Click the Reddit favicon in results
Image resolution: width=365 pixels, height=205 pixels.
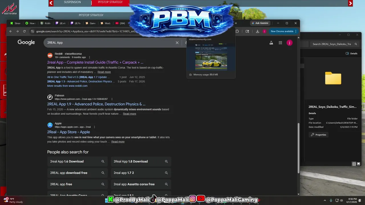click(50, 56)
